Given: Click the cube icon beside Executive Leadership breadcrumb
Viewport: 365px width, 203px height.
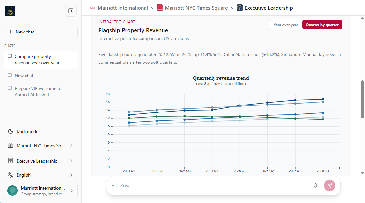Looking at the screenshot, I should tap(239, 8).
